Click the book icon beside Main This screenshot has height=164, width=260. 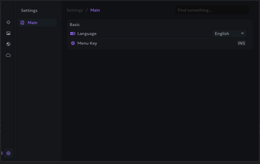(x=22, y=23)
